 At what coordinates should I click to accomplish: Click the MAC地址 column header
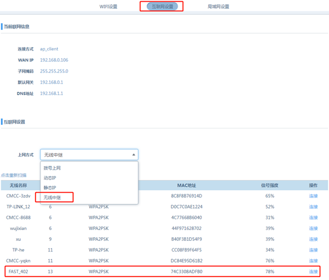[x=186, y=185]
